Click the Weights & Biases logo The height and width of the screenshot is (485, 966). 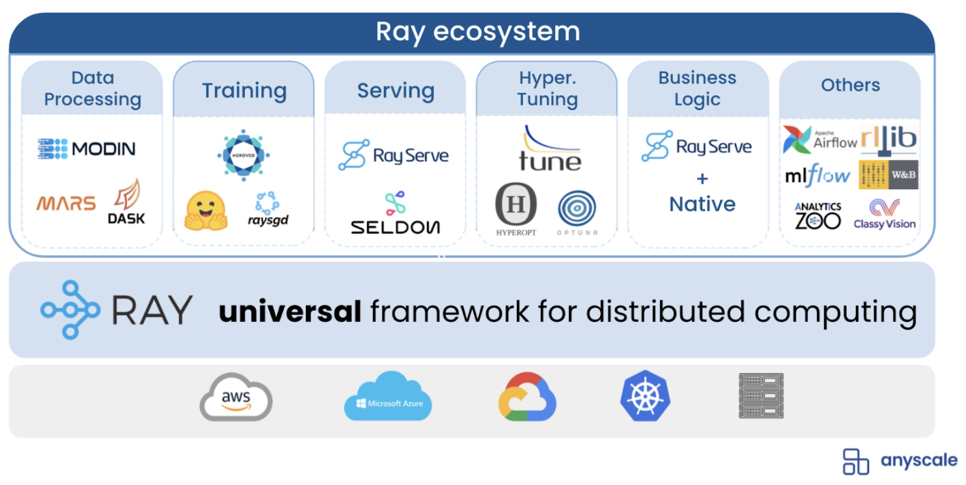890,176
